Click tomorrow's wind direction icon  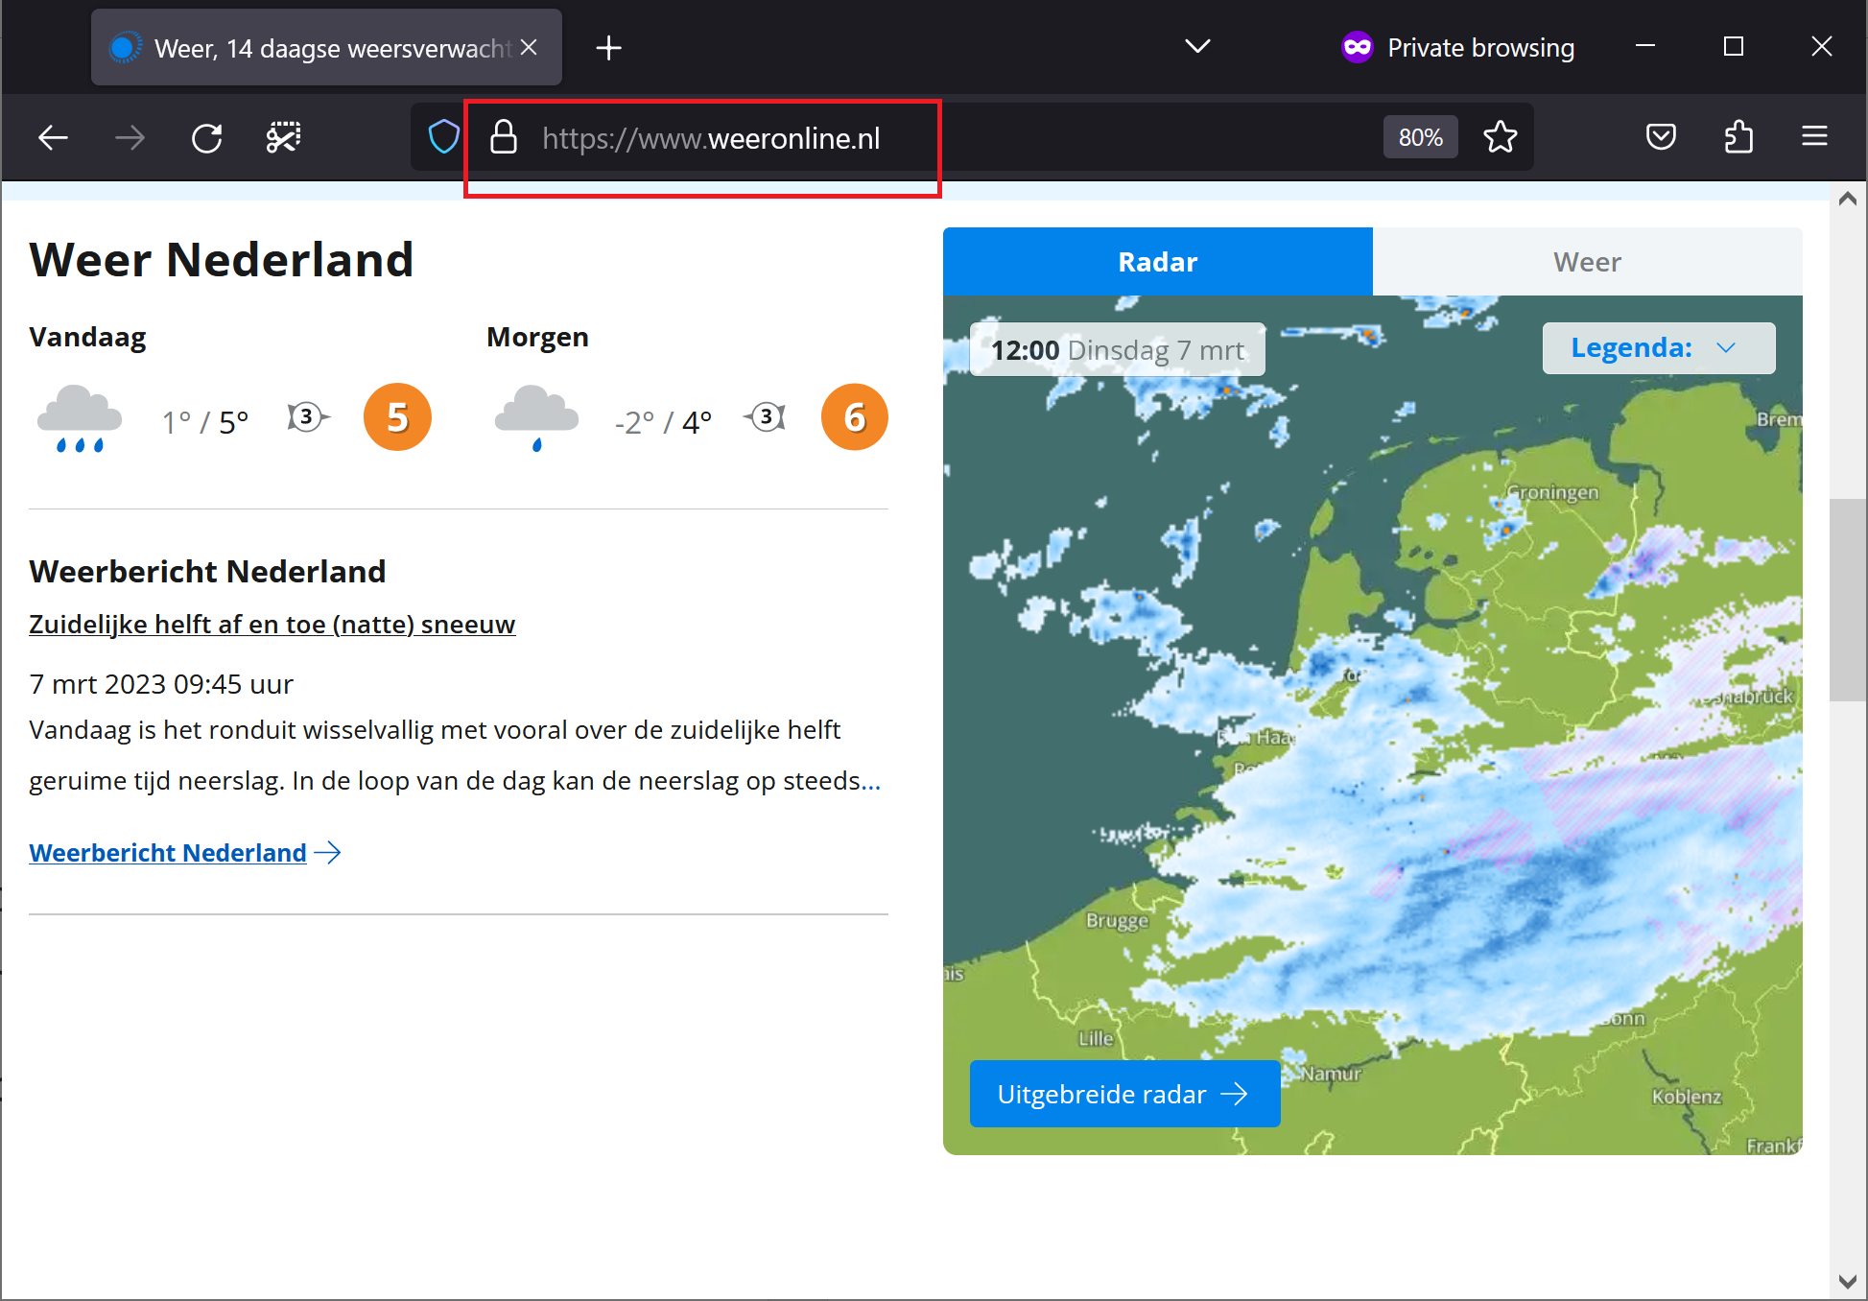[765, 417]
